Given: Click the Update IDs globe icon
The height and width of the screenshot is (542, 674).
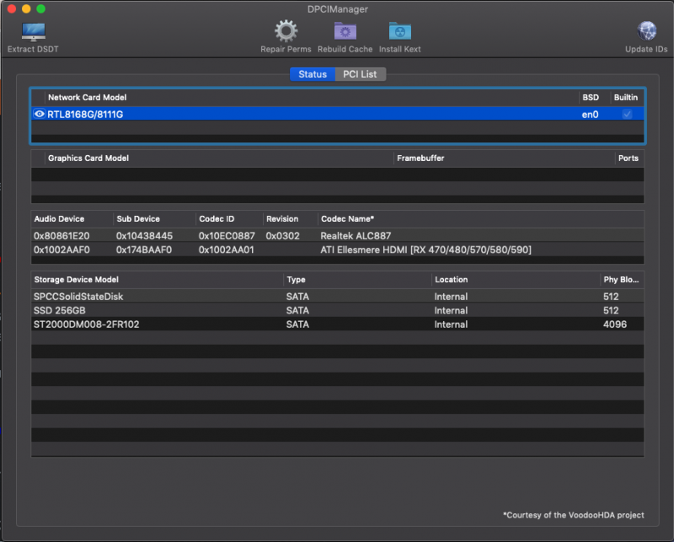Looking at the screenshot, I should (x=648, y=32).
